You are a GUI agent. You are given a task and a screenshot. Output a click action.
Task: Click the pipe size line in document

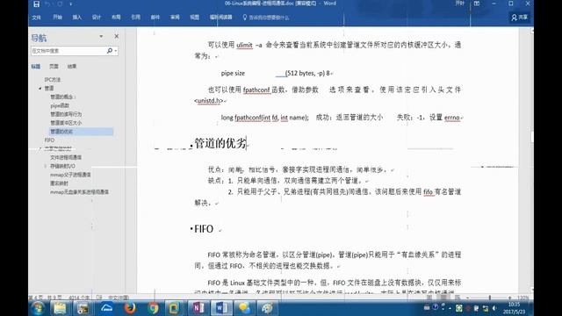click(x=275, y=73)
